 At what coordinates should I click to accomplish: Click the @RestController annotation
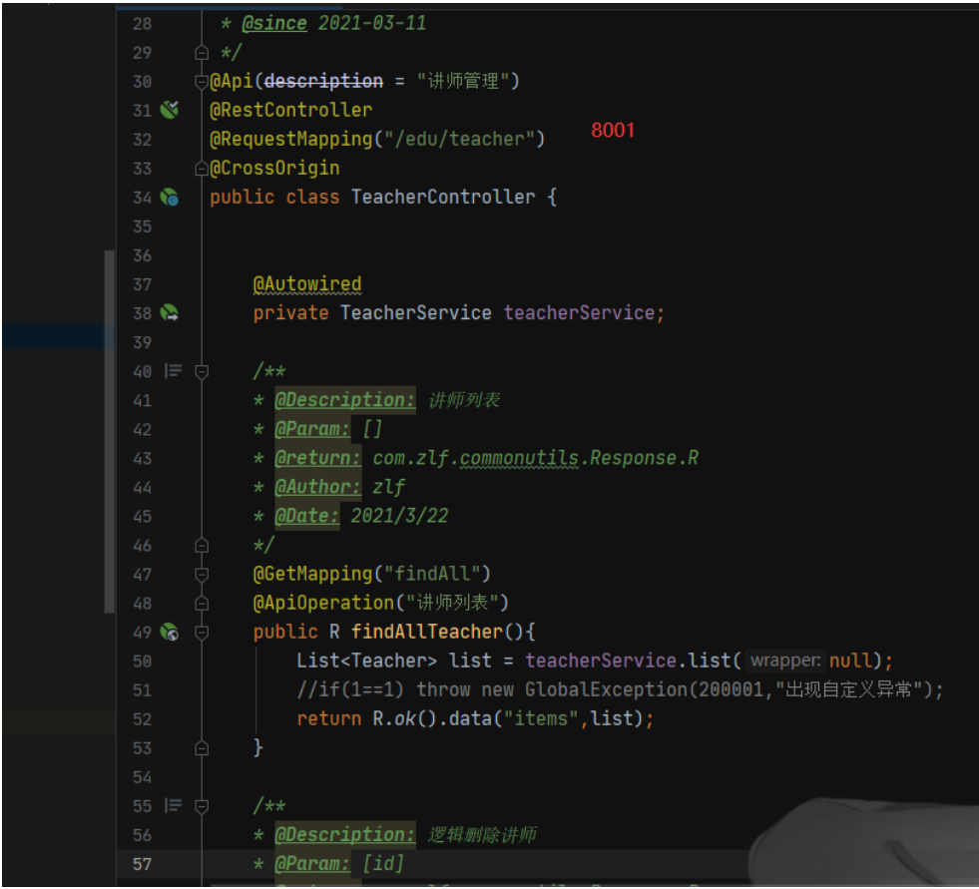coord(291,111)
